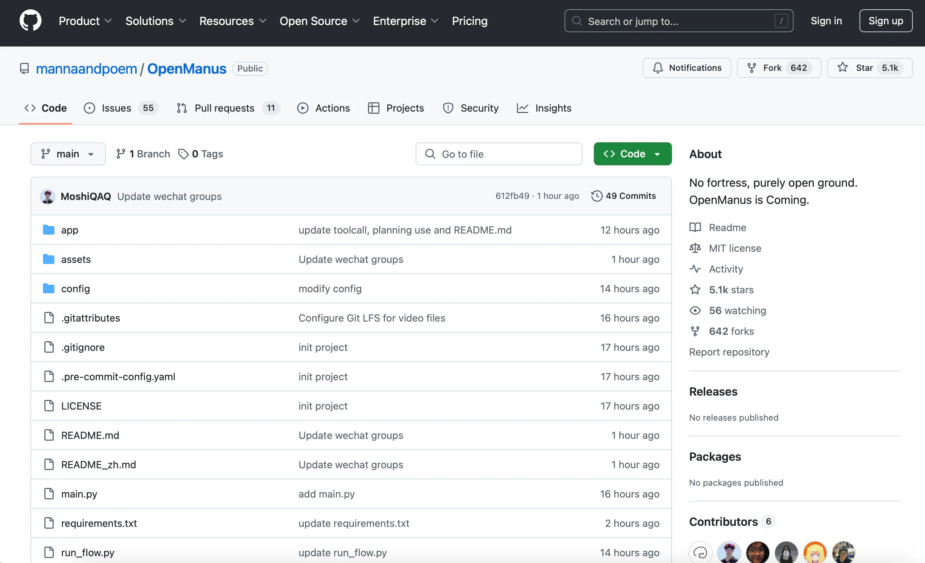Screen dimensions: 925x563
Task: Focus the Go to file search box
Action: [499, 154]
